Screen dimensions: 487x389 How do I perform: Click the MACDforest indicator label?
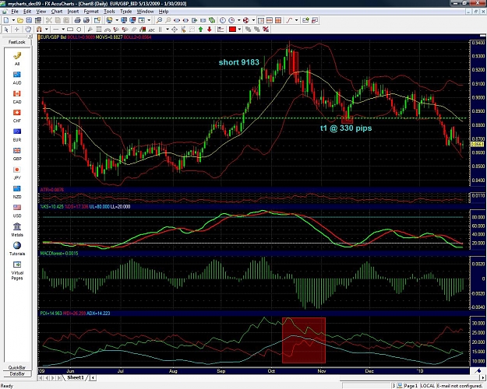59,254
